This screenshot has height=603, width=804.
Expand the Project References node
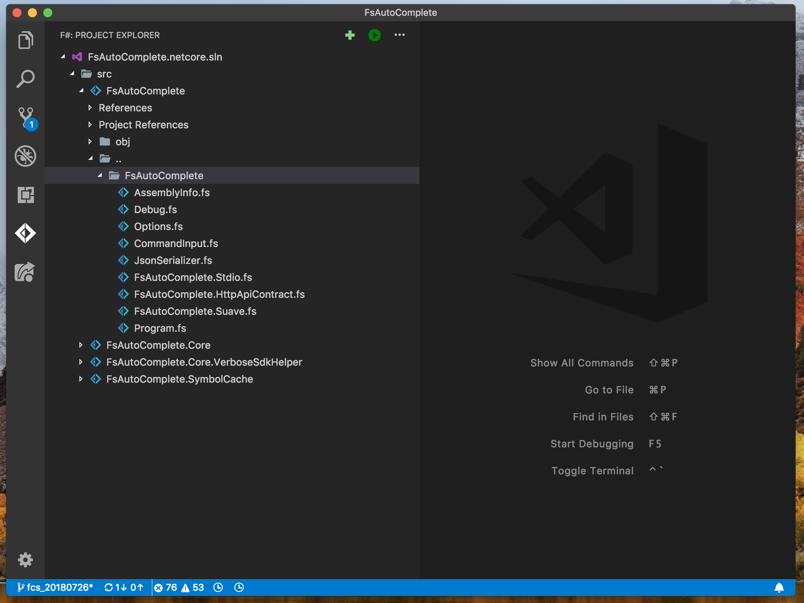[90, 125]
